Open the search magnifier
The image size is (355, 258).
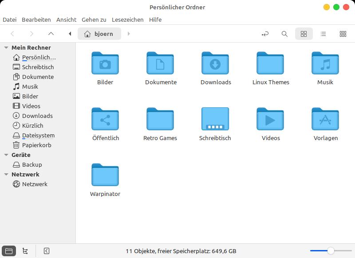pyautogui.click(x=284, y=34)
